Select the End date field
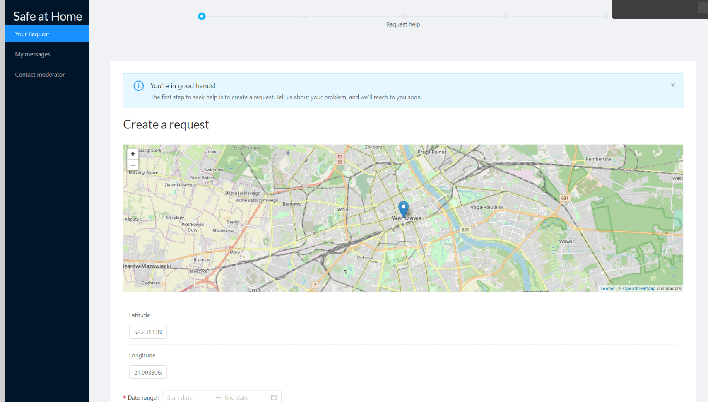The height and width of the screenshot is (402, 708). click(x=244, y=397)
